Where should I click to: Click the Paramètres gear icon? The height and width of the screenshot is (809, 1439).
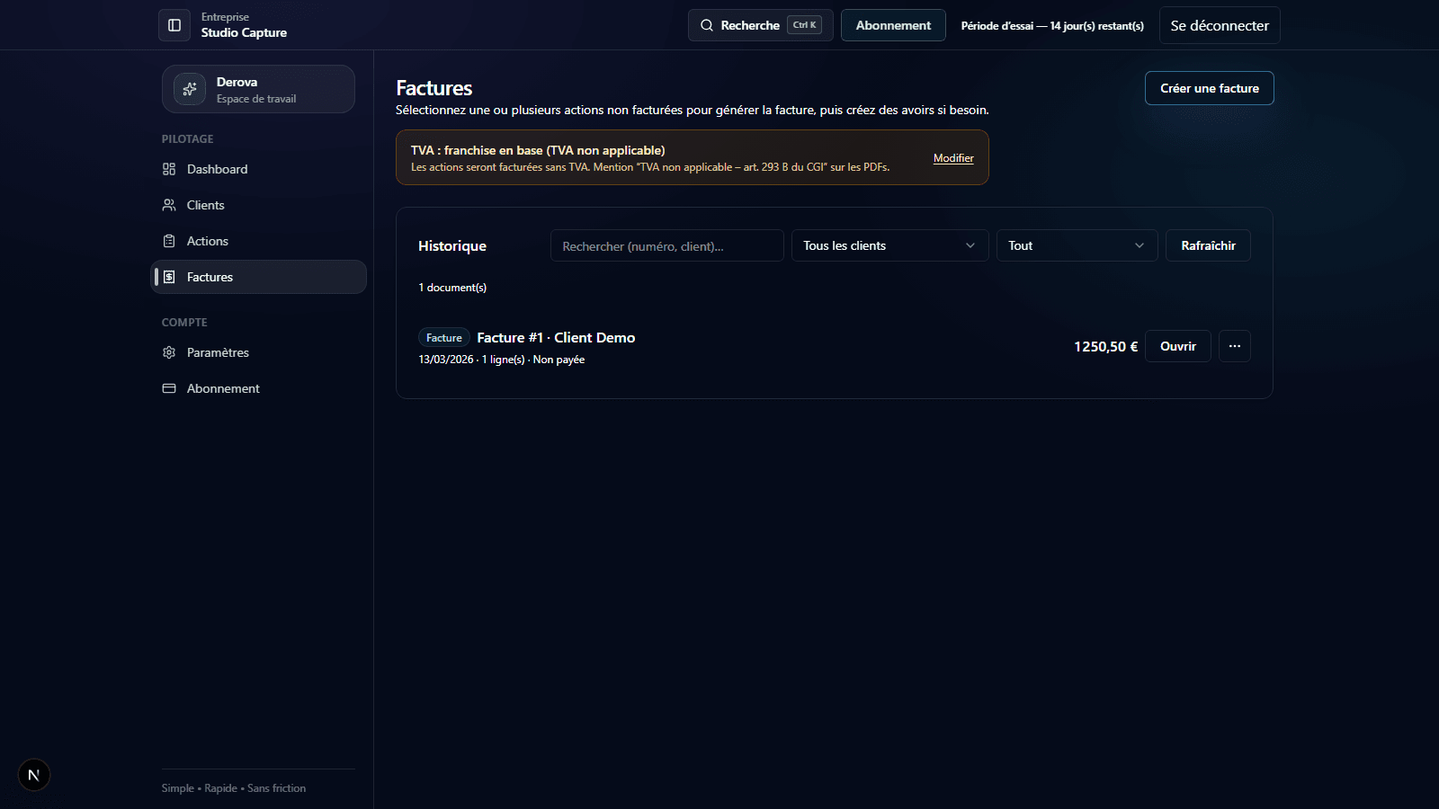[169, 352]
